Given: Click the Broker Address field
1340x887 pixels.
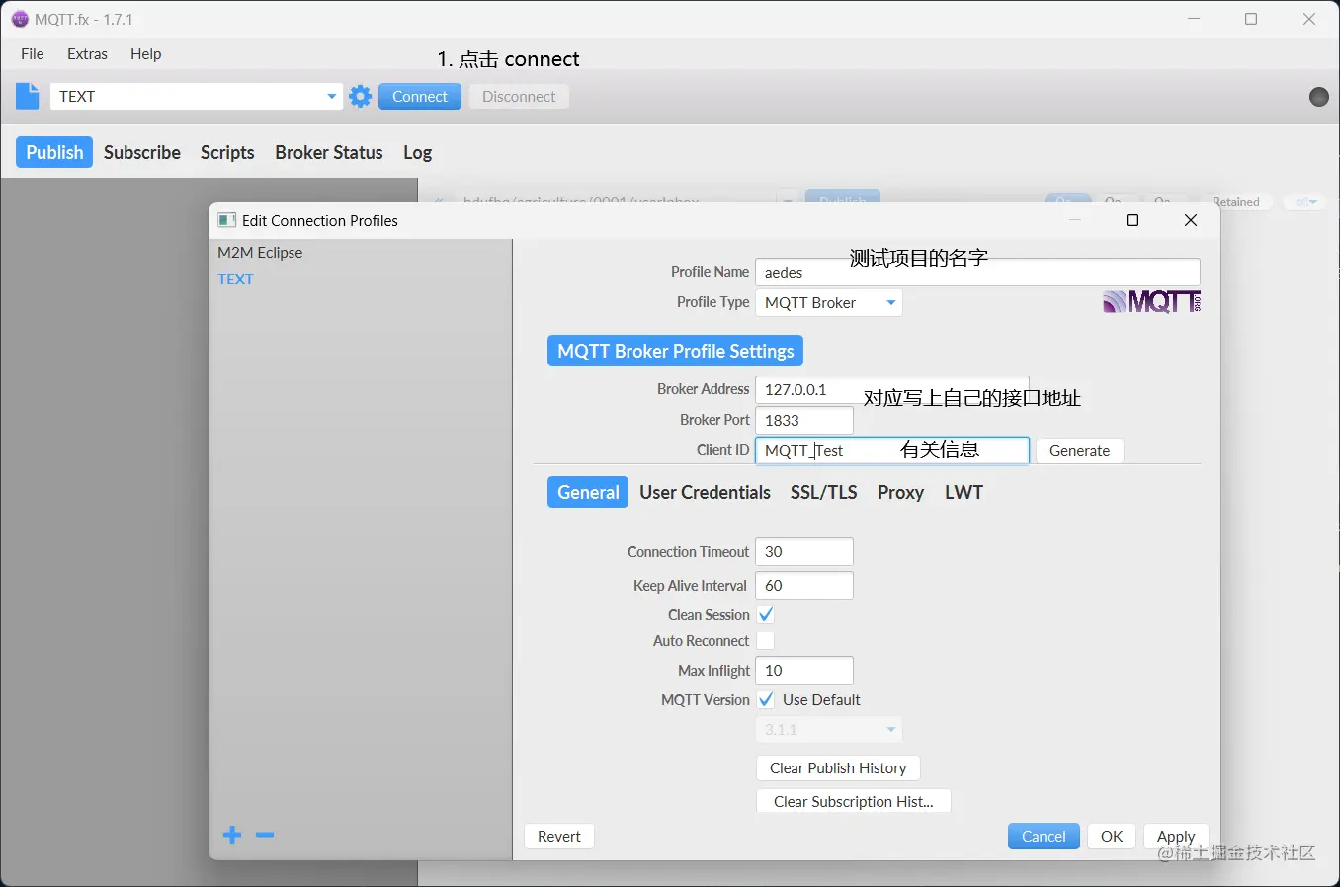Looking at the screenshot, I should pos(892,389).
